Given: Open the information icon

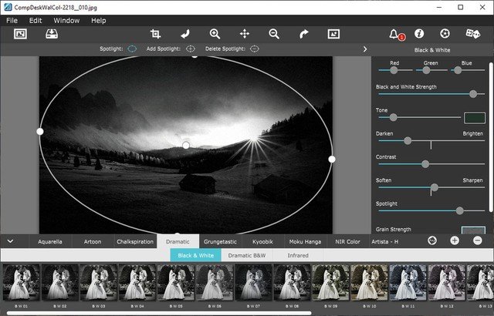Looking at the screenshot, I should pos(419,34).
